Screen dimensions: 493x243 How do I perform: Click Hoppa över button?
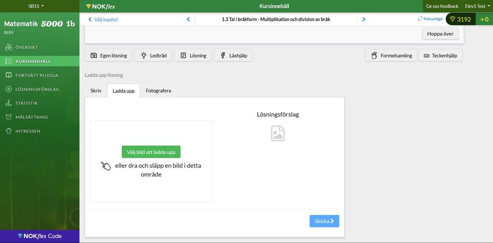(x=440, y=34)
